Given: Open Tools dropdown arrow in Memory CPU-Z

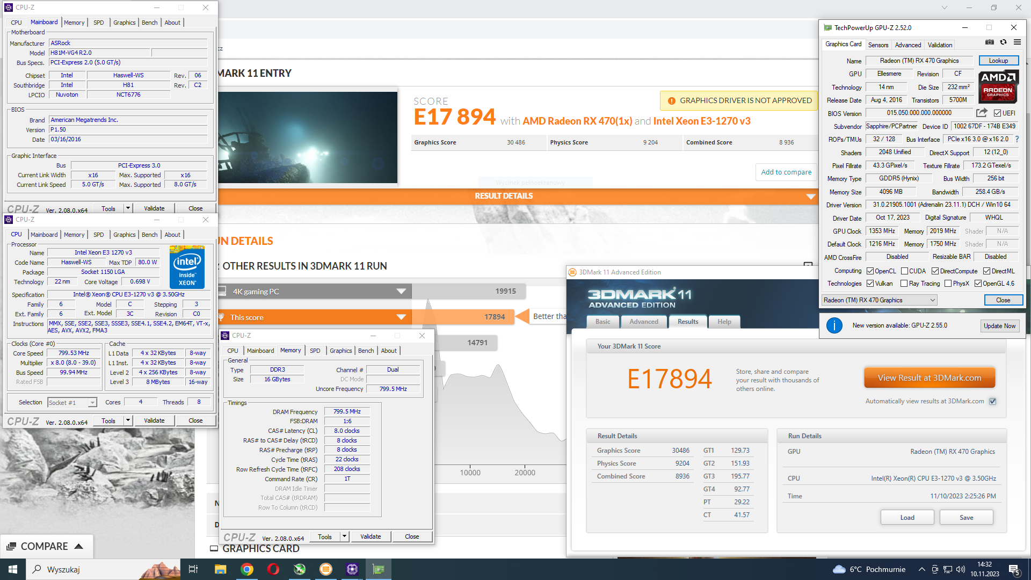Looking at the screenshot, I should [344, 536].
